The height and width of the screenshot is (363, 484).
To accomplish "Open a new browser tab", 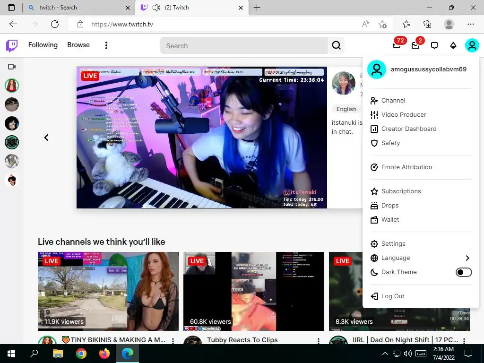I will point(257,8).
